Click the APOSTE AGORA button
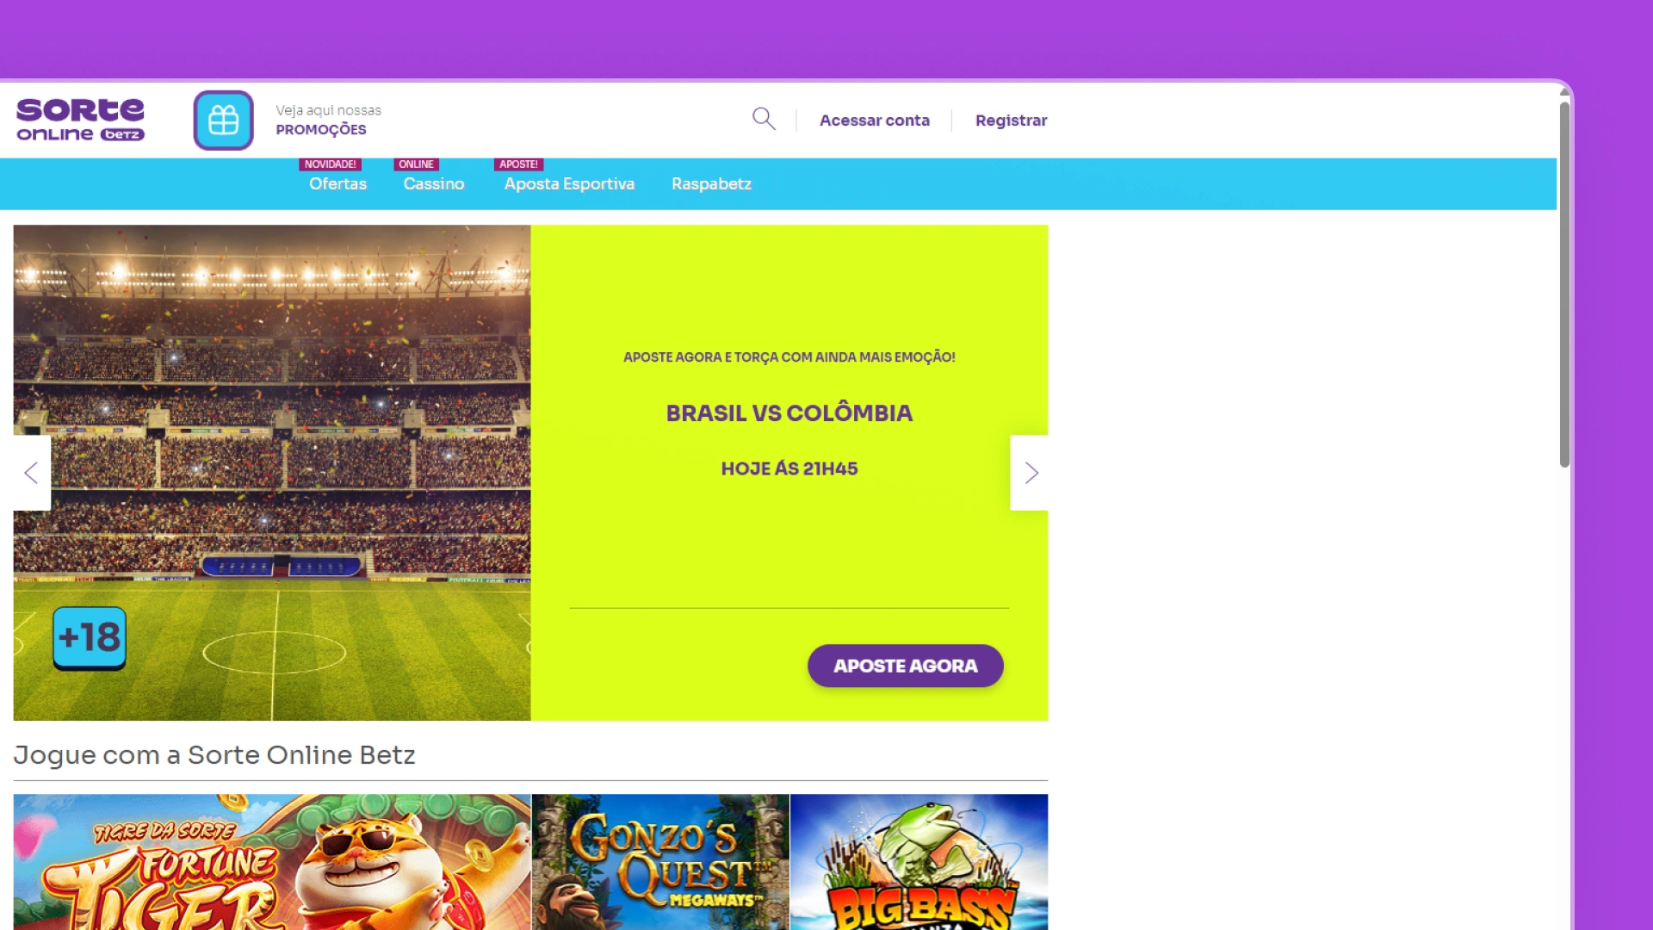 click(906, 666)
